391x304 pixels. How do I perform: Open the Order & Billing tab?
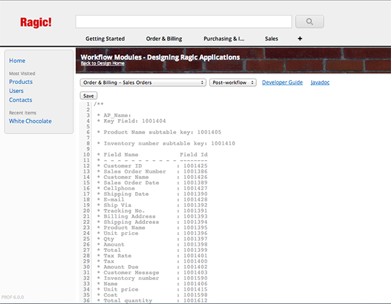coord(164,39)
